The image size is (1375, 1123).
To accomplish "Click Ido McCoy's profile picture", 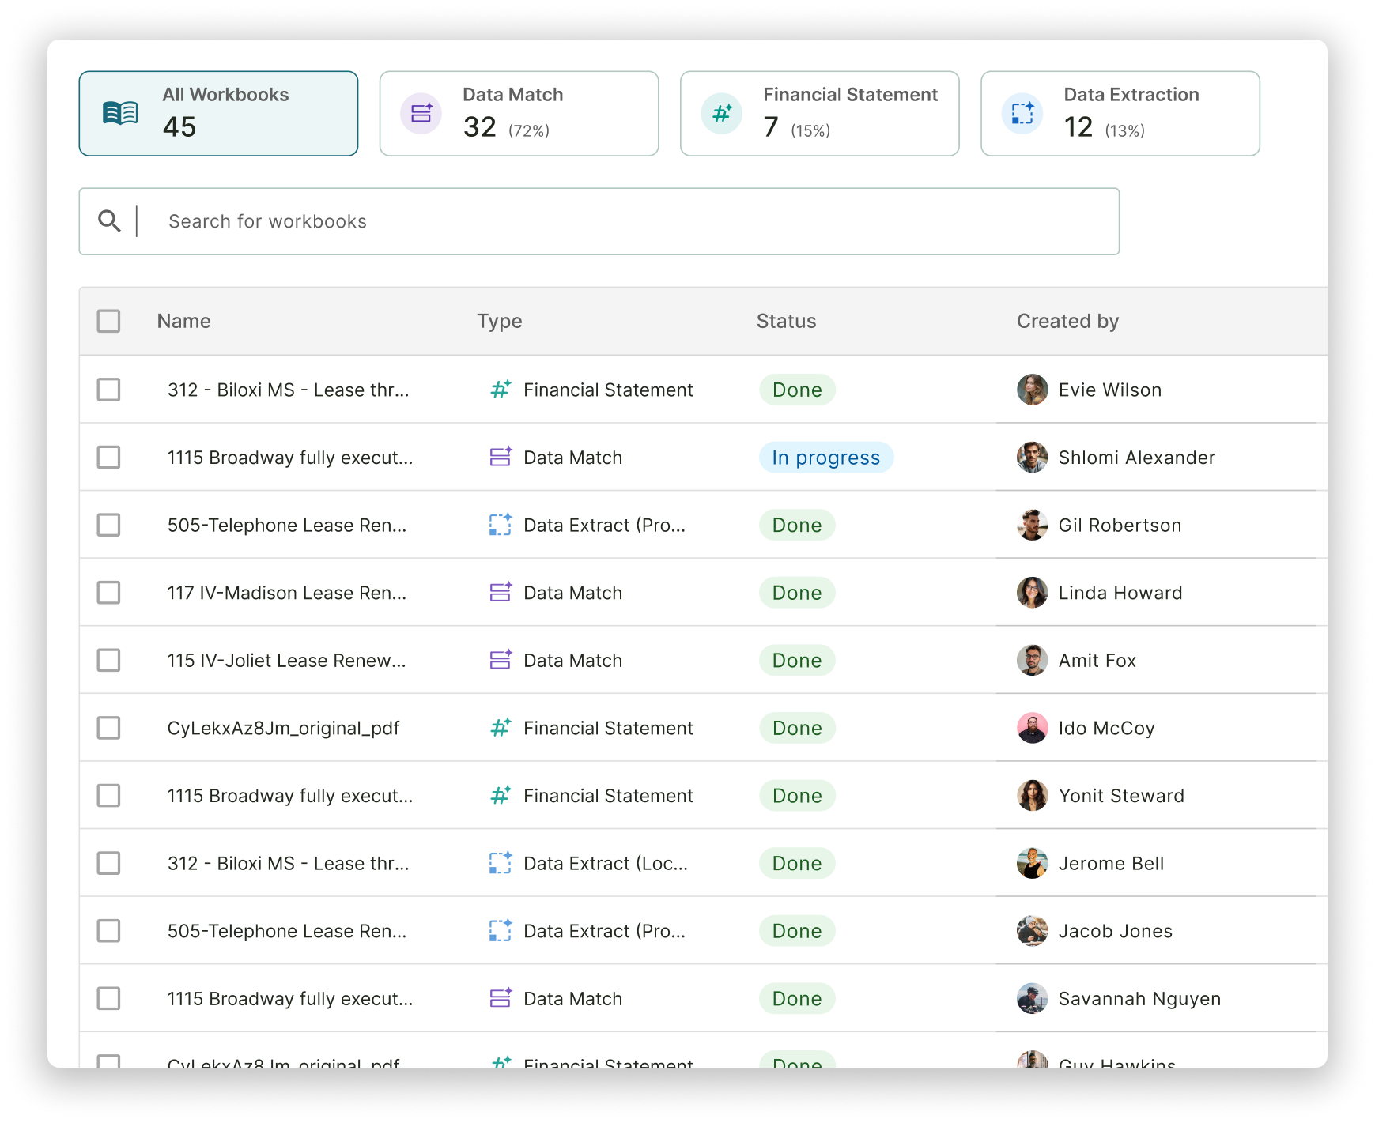I will (1032, 728).
